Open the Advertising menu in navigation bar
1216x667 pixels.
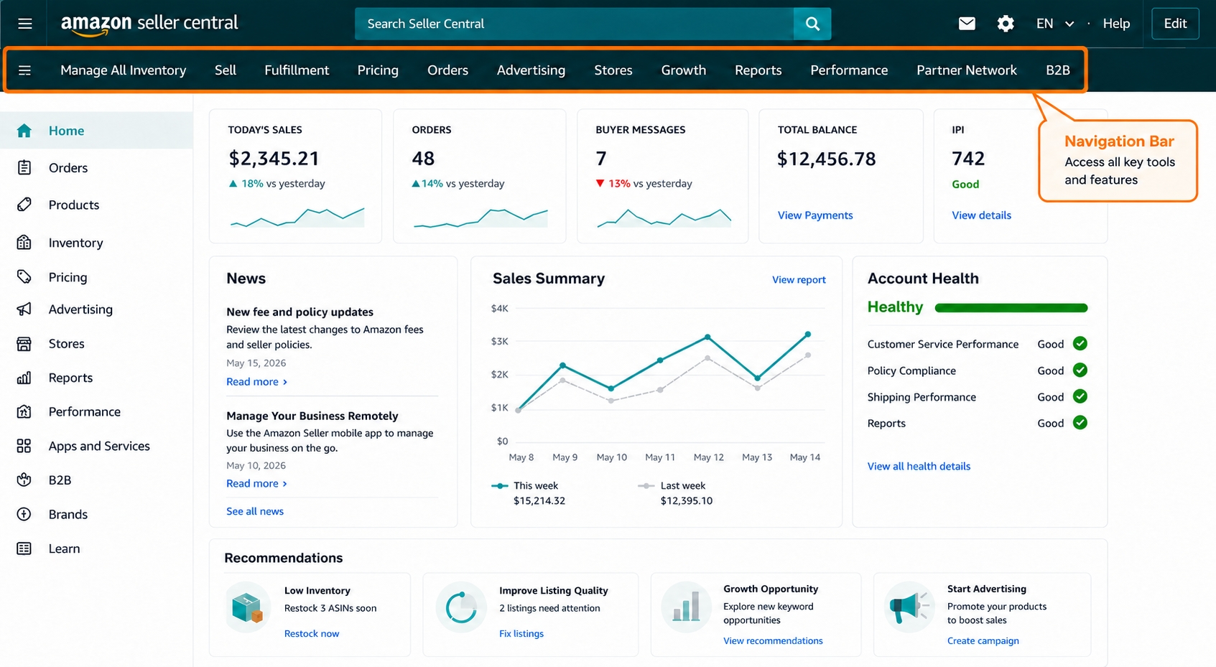coord(531,70)
